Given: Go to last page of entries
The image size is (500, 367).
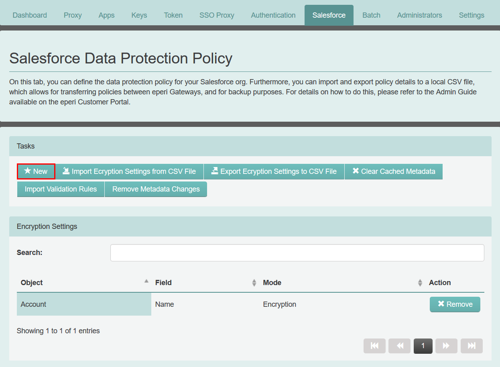Looking at the screenshot, I should tap(472, 346).
